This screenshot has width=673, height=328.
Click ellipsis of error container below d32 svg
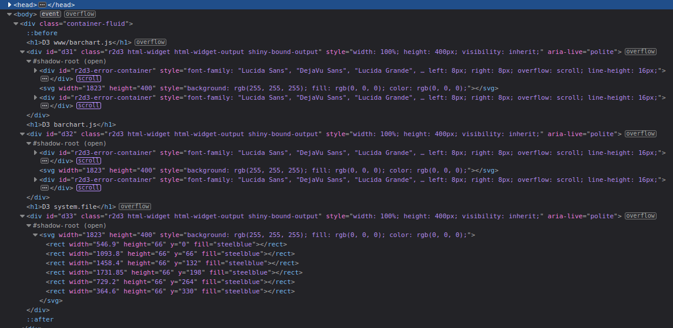click(44, 188)
